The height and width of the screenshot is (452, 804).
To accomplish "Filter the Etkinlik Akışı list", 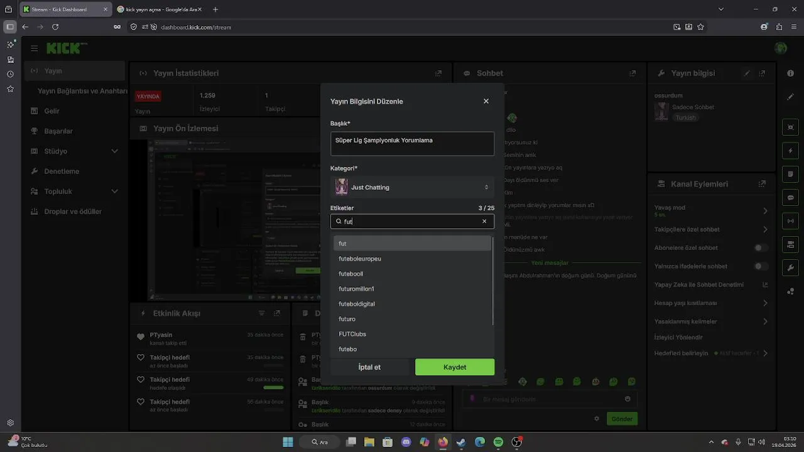I will point(262,313).
